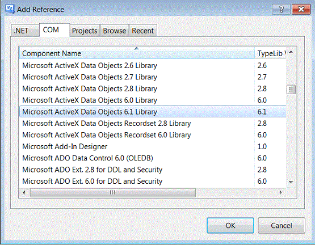Viewport: 315px width, 245px height.
Task: Click version 2.7 in the TypeLib column
Action: click(262, 77)
